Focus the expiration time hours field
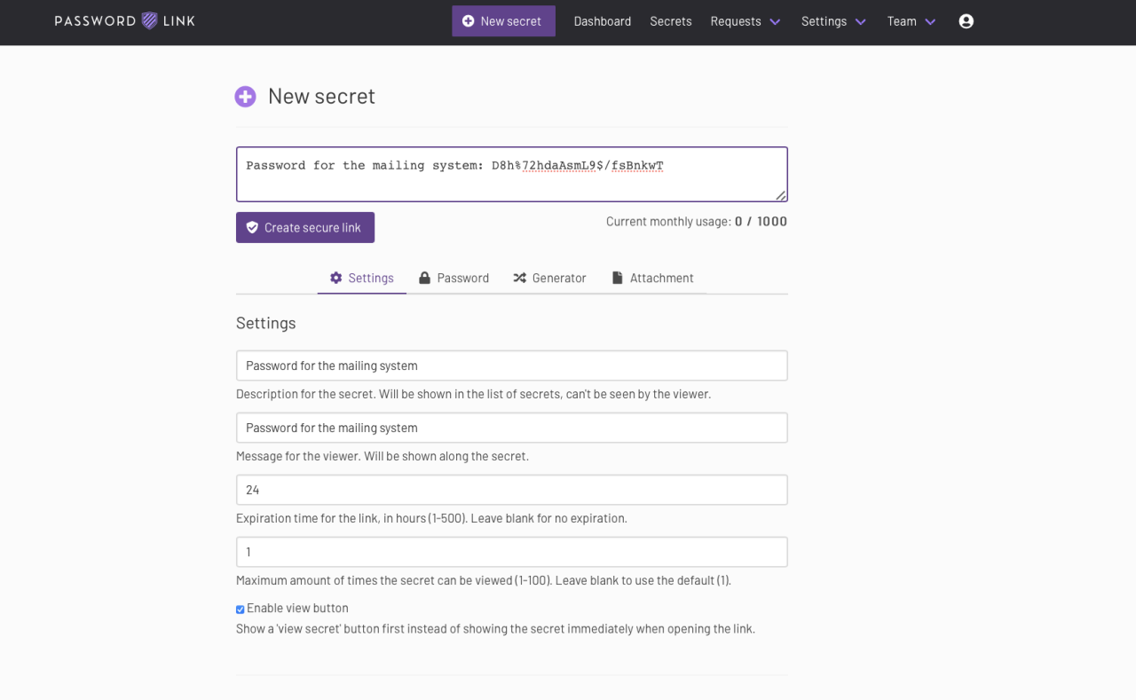Image resolution: width=1136 pixels, height=700 pixels. tap(511, 490)
